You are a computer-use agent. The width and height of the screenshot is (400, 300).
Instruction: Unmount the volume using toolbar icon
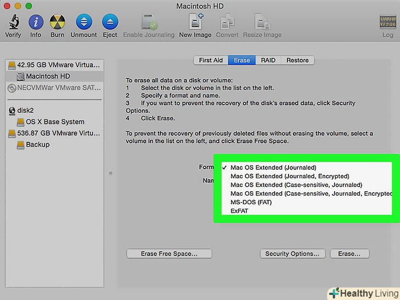[84, 22]
